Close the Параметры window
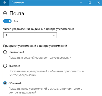Screen dimensions: 102x96 [98, 3]
